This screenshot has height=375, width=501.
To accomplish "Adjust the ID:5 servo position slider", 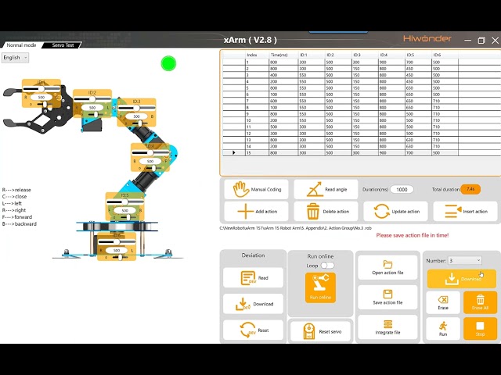I will coord(125,202).
